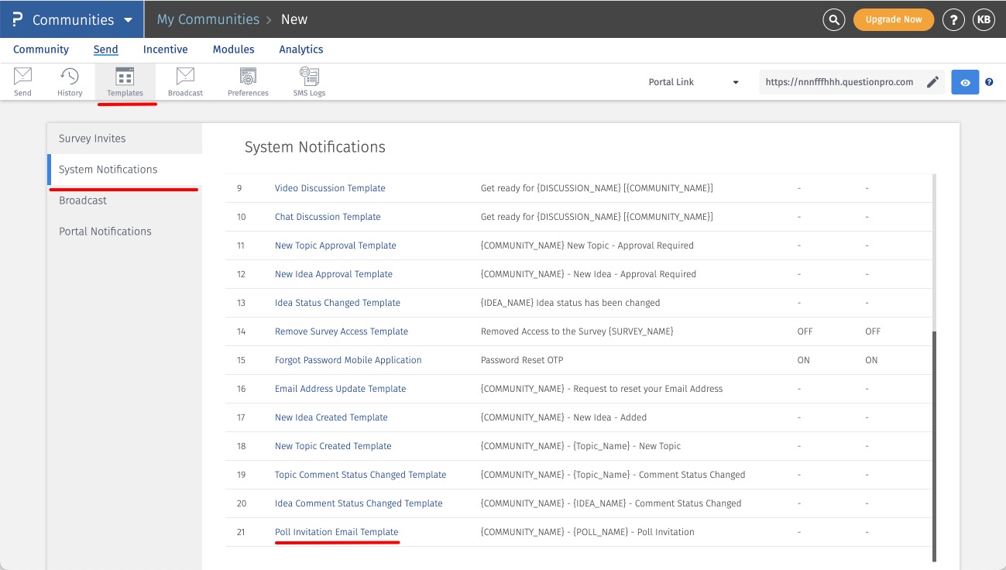
Task: Open the SMS Logs icon
Action: pos(309,77)
